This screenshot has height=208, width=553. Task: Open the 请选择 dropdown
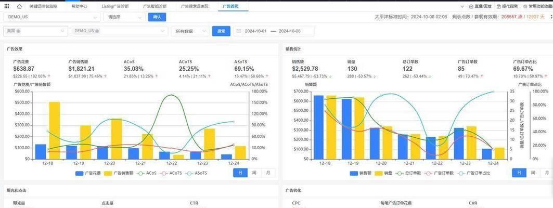click(x=124, y=17)
